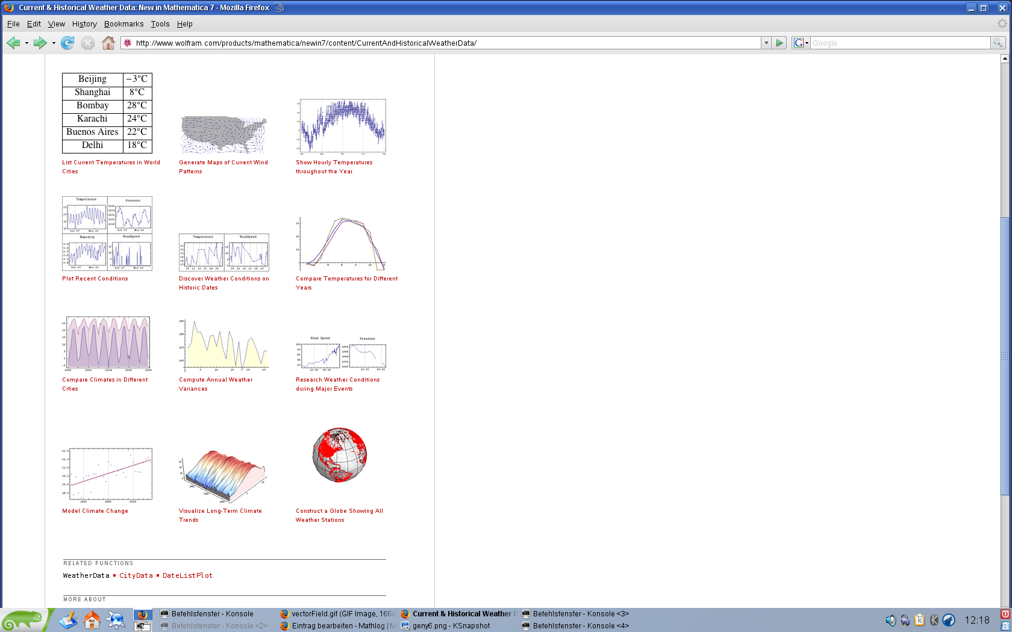The height and width of the screenshot is (632, 1012).
Task: Open the openSUSE chameleon start menu
Action: tap(23, 620)
